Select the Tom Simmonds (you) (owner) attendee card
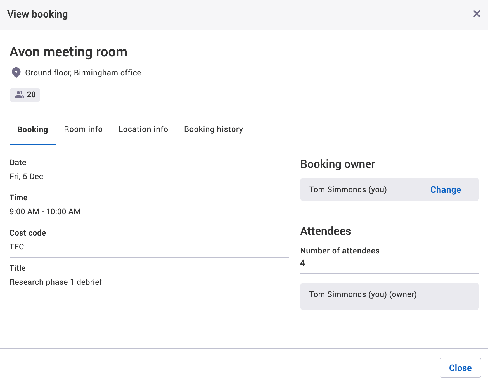 click(x=389, y=296)
